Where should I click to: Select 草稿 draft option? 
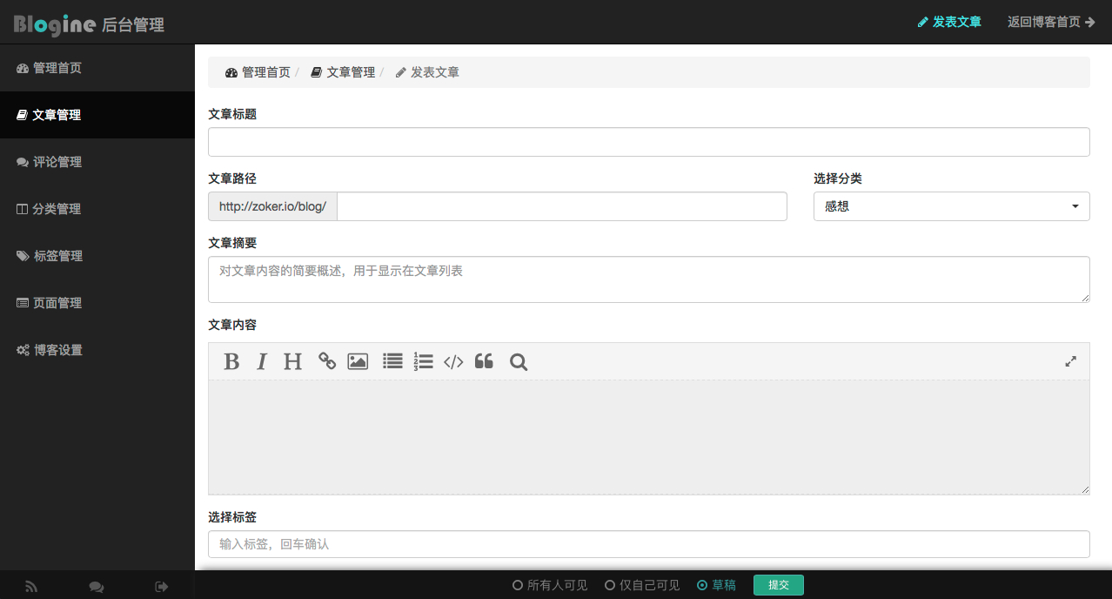click(716, 585)
